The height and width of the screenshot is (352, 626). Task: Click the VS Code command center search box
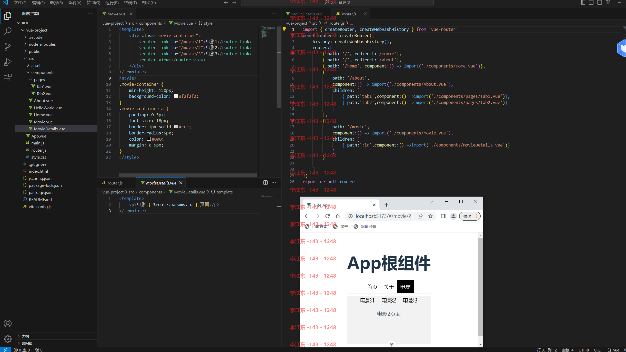point(337,3)
